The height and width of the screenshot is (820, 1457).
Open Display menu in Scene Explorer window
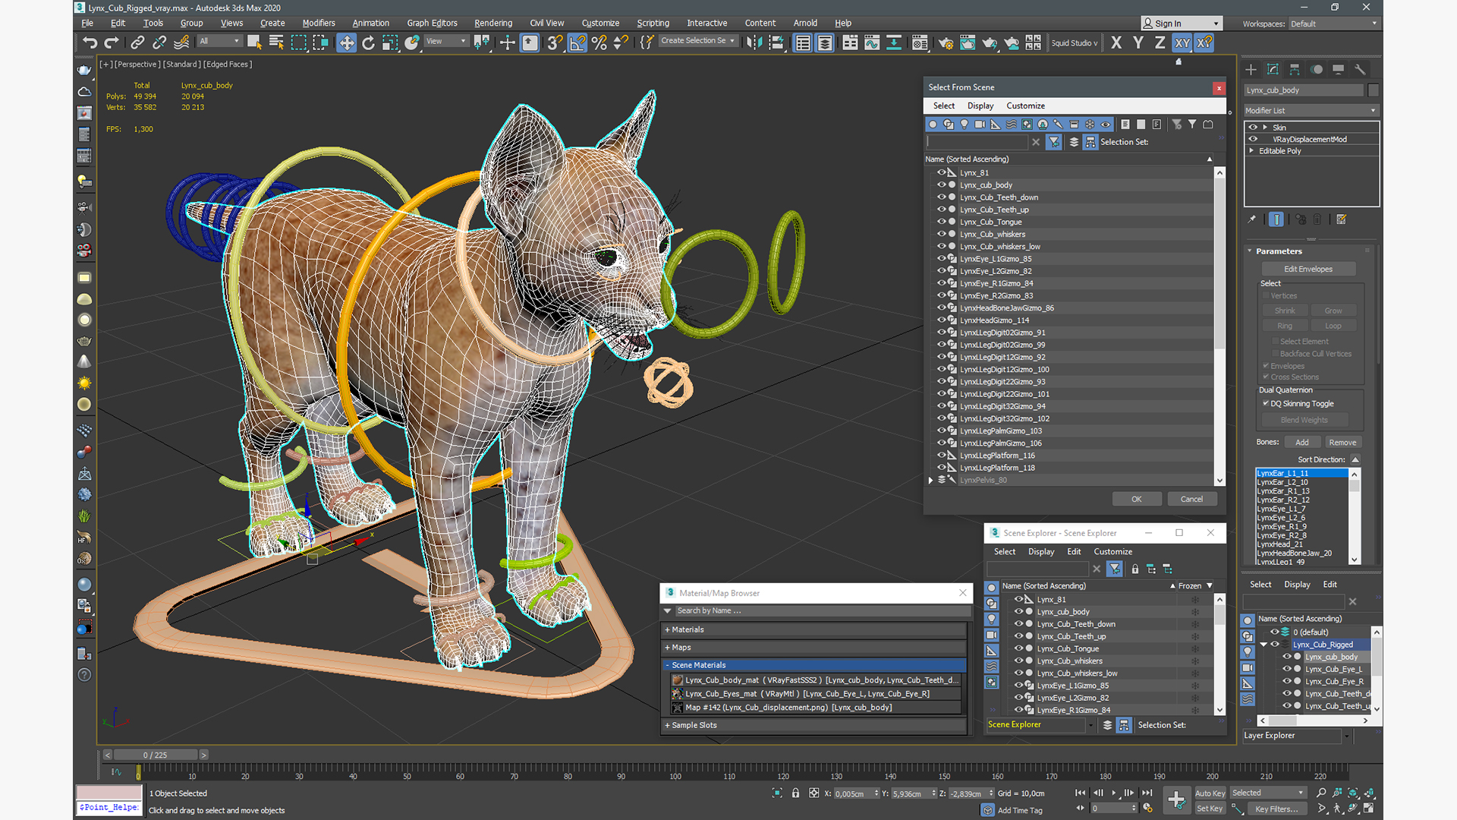tap(1041, 552)
